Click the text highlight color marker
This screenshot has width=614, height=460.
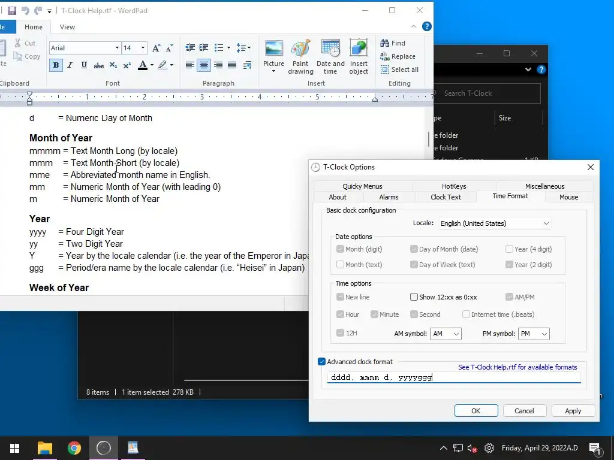click(162, 65)
